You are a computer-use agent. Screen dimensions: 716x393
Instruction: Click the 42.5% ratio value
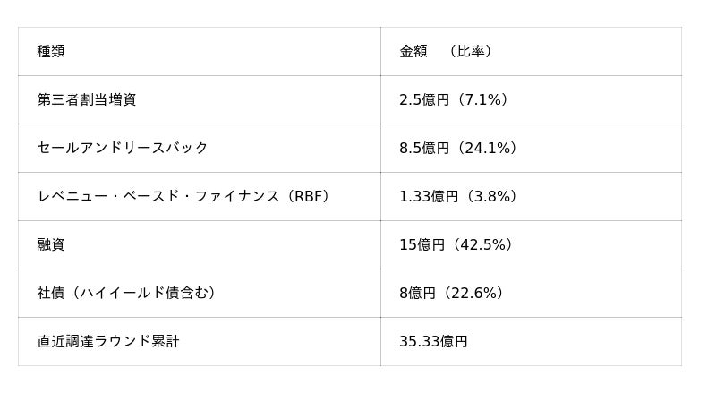[x=484, y=245]
